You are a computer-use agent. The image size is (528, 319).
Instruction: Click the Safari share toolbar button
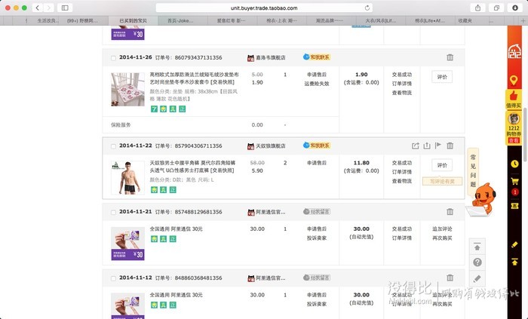[x=477, y=8]
